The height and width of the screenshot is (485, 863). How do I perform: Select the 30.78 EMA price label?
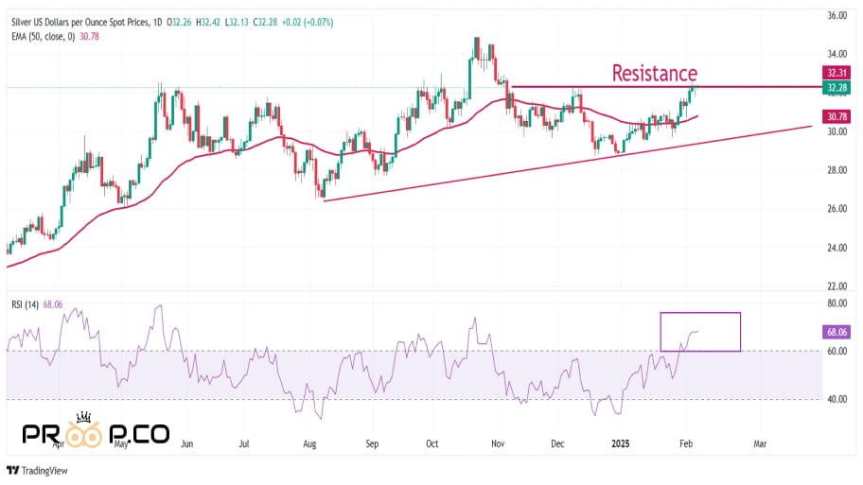(x=837, y=116)
